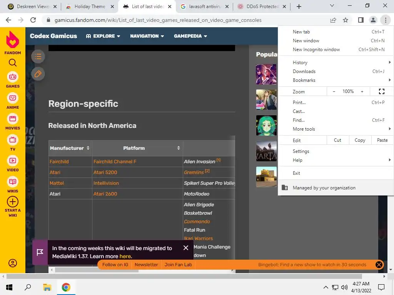Expand the Bookmarks submenu

point(336,80)
